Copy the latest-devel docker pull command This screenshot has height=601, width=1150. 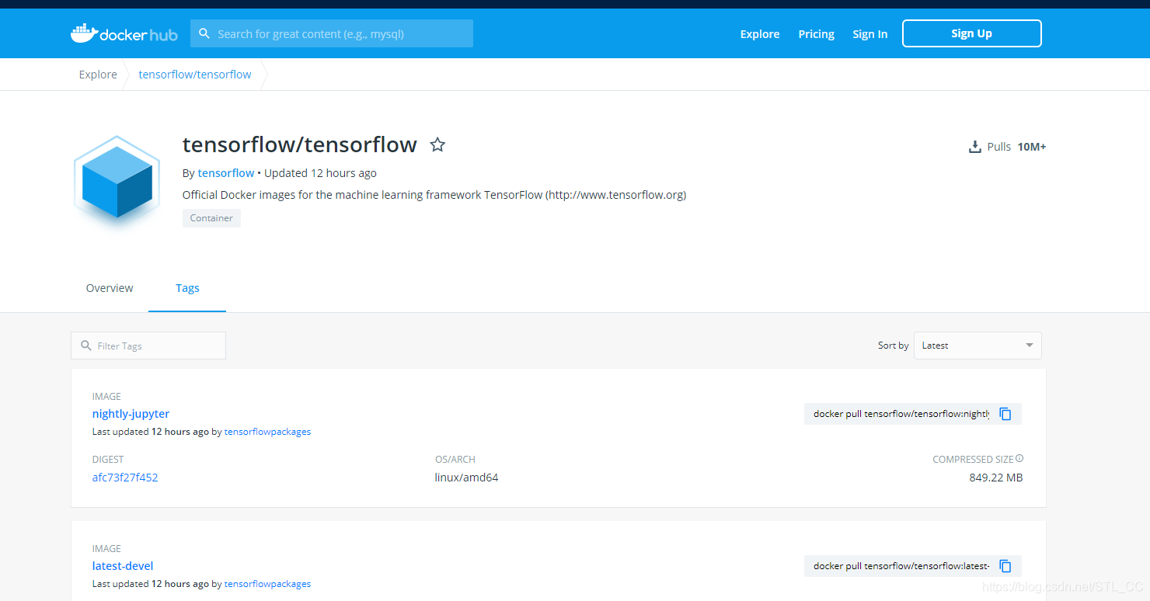coord(1005,566)
